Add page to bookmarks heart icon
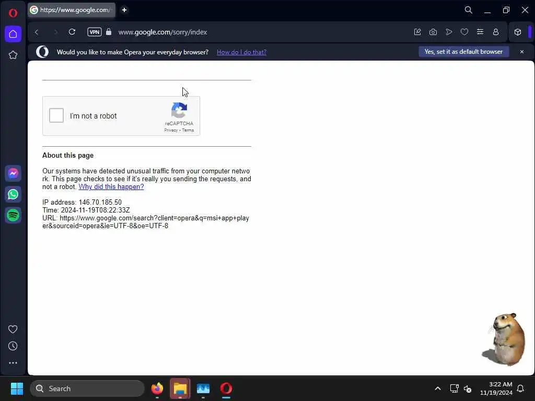 tap(464, 32)
